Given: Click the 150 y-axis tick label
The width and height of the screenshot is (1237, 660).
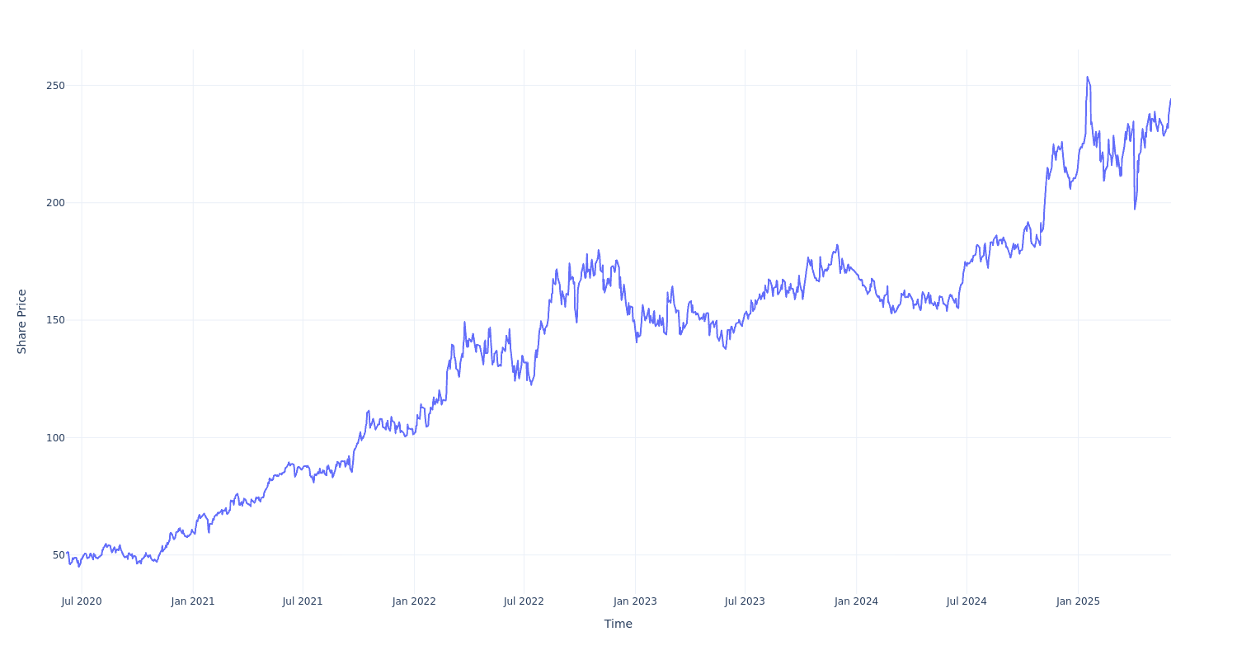Looking at the screenshot, I should 55,320.
